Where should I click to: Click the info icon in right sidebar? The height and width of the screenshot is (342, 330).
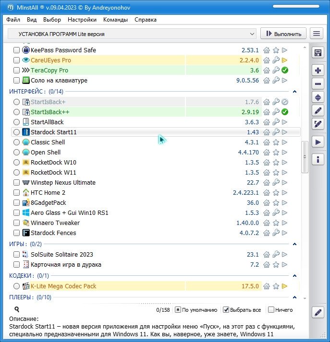(318, 160)
